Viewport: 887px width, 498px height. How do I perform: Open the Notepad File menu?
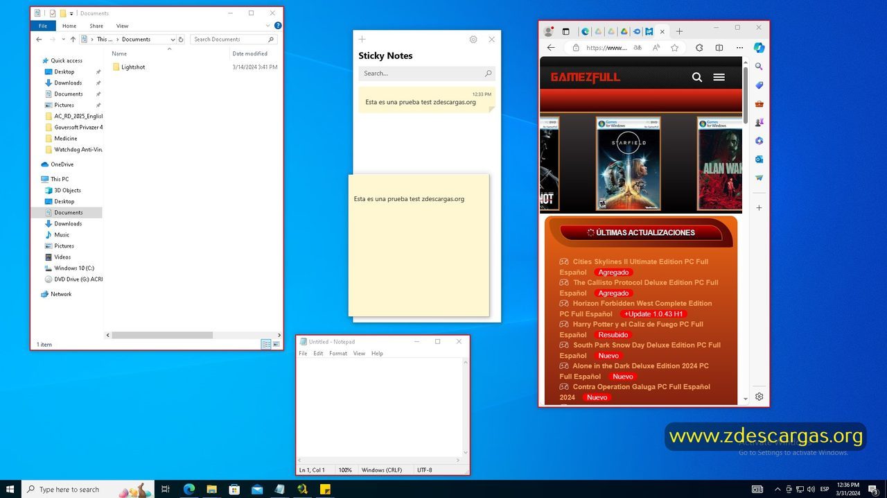point(303,353)
